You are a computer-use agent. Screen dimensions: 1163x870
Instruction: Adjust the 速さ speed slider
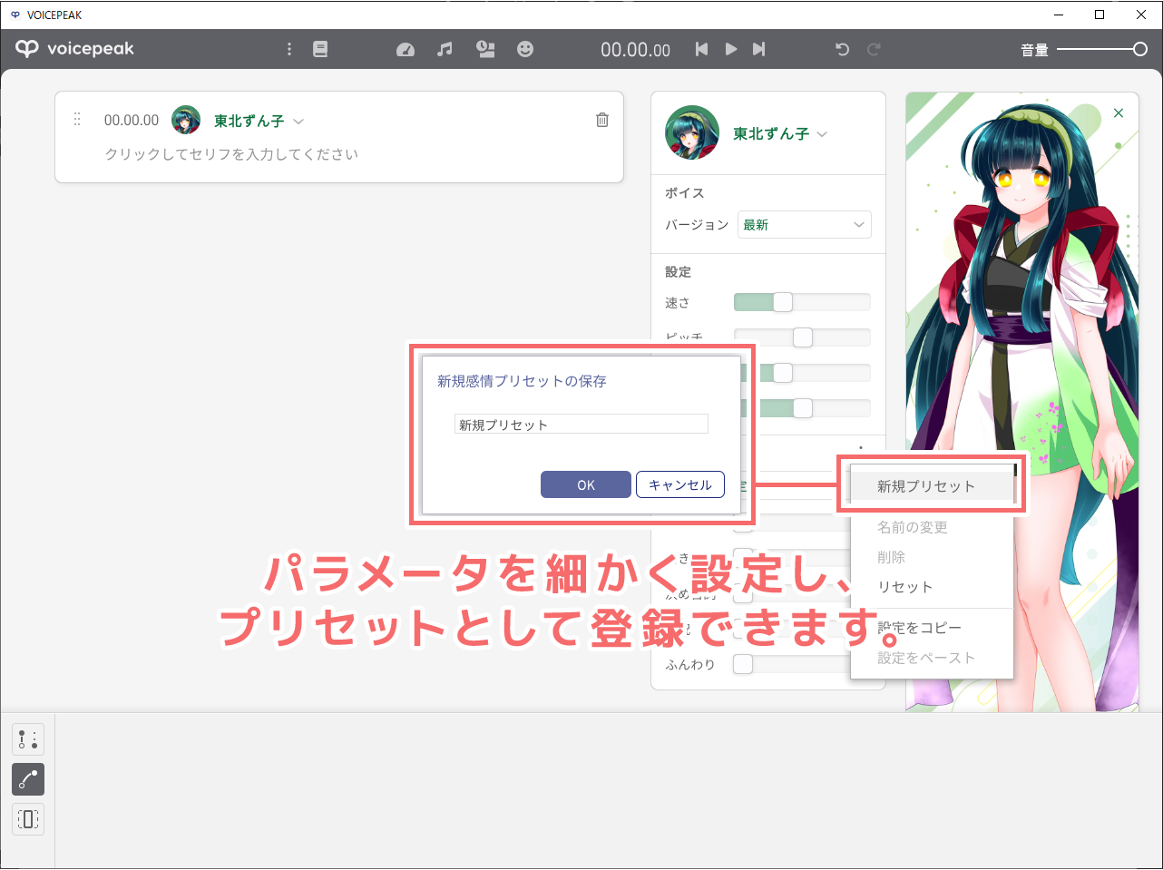pos(802,302)
